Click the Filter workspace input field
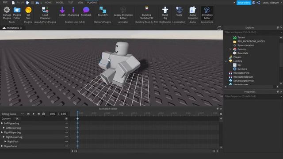This screenshot has height=159, width=283. click(252, 32)
